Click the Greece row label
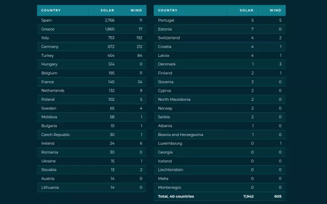 tap(48, 29)
